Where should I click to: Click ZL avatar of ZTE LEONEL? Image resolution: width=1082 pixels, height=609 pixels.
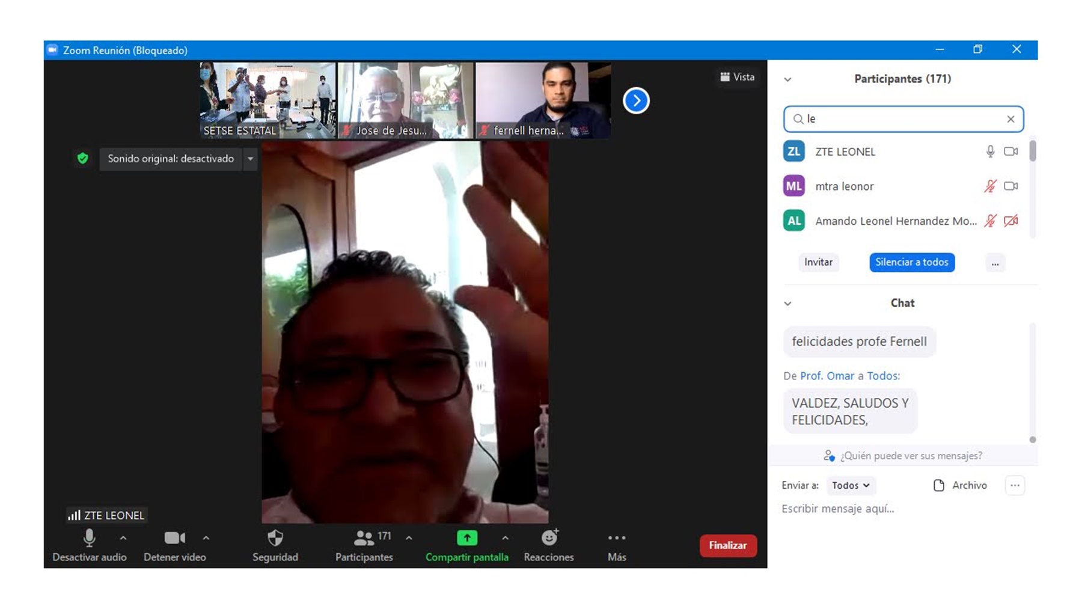coord(793,151)
